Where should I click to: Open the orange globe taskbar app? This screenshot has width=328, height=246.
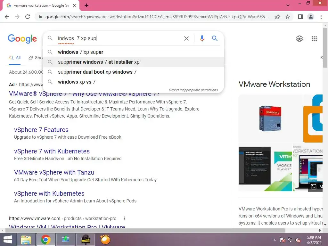pos(105,240)
